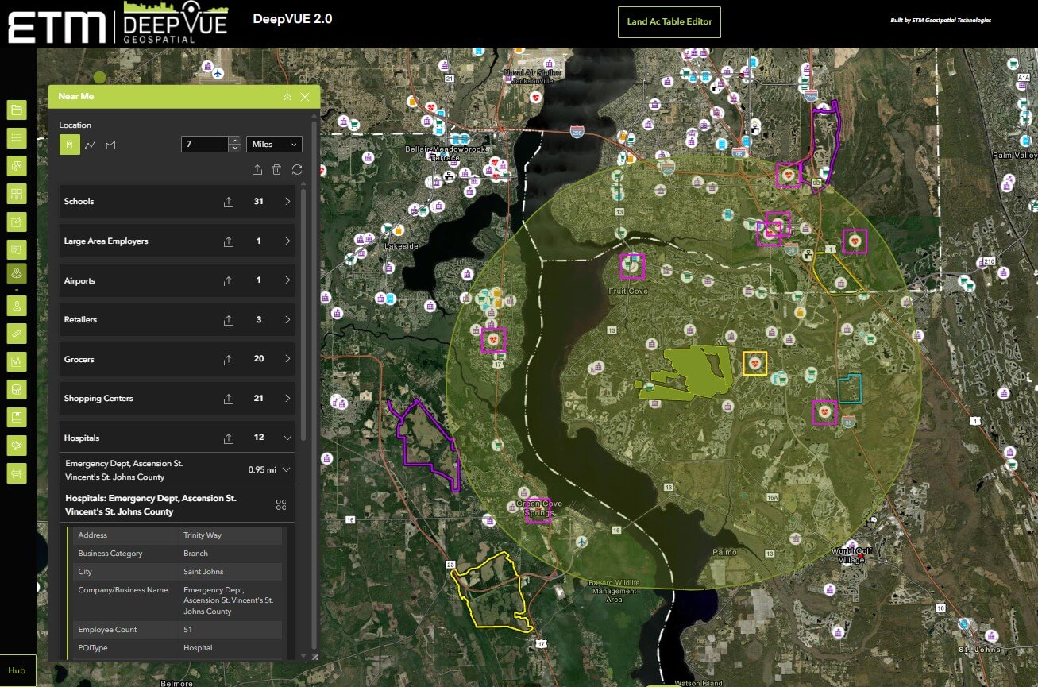Open actions menu for selected hospital record
Image resolution: width=1038 pixels, height=687 pixels.
[x=280, y=505]
